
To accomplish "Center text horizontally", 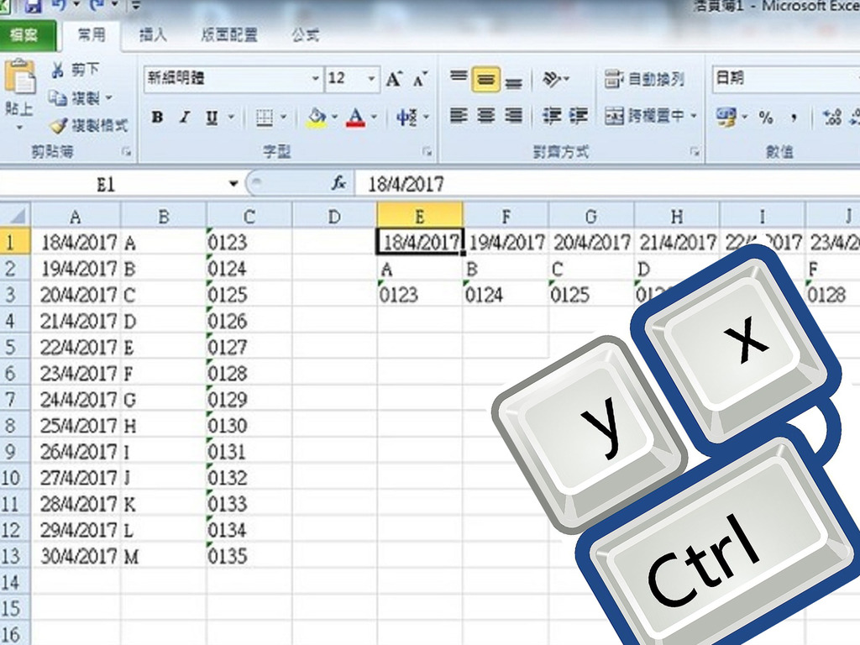I will coord(486,116).
